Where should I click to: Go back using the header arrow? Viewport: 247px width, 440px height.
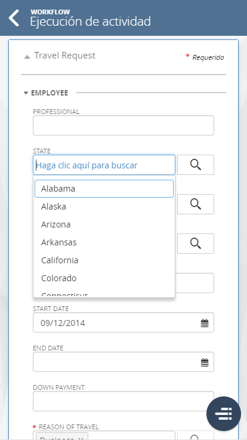14,18
